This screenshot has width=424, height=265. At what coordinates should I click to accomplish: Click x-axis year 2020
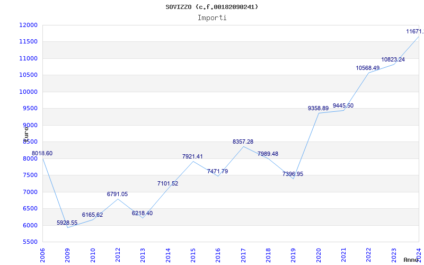[x=319, y=255]
